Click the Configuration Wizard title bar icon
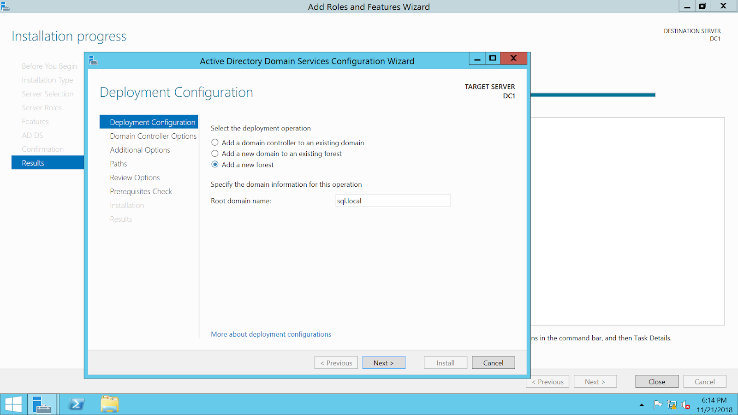Screen dimensions: 738x415 click(94, 60)
